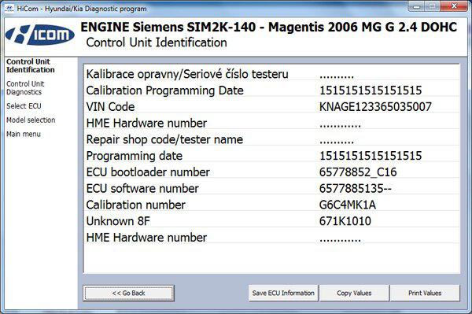Click the HiCom logo
Viewport: 472px width, 314px height.
[x=40, y=35]
